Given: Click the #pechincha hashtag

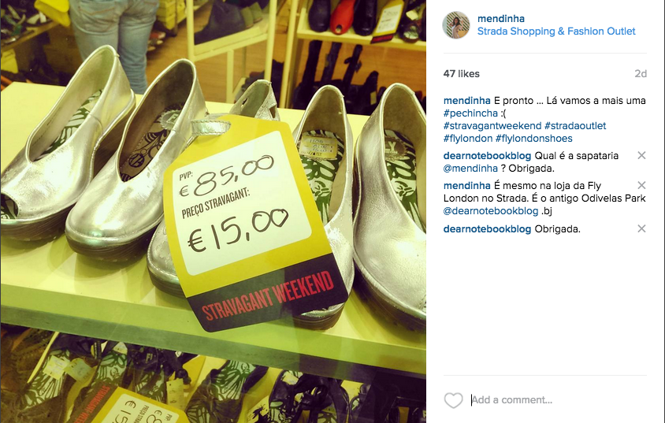Looking at the screenshot, I should (470, 113).
